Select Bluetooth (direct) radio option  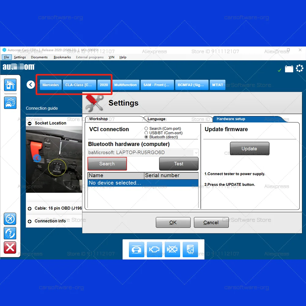pyautogui.click(x=146, y=137)
